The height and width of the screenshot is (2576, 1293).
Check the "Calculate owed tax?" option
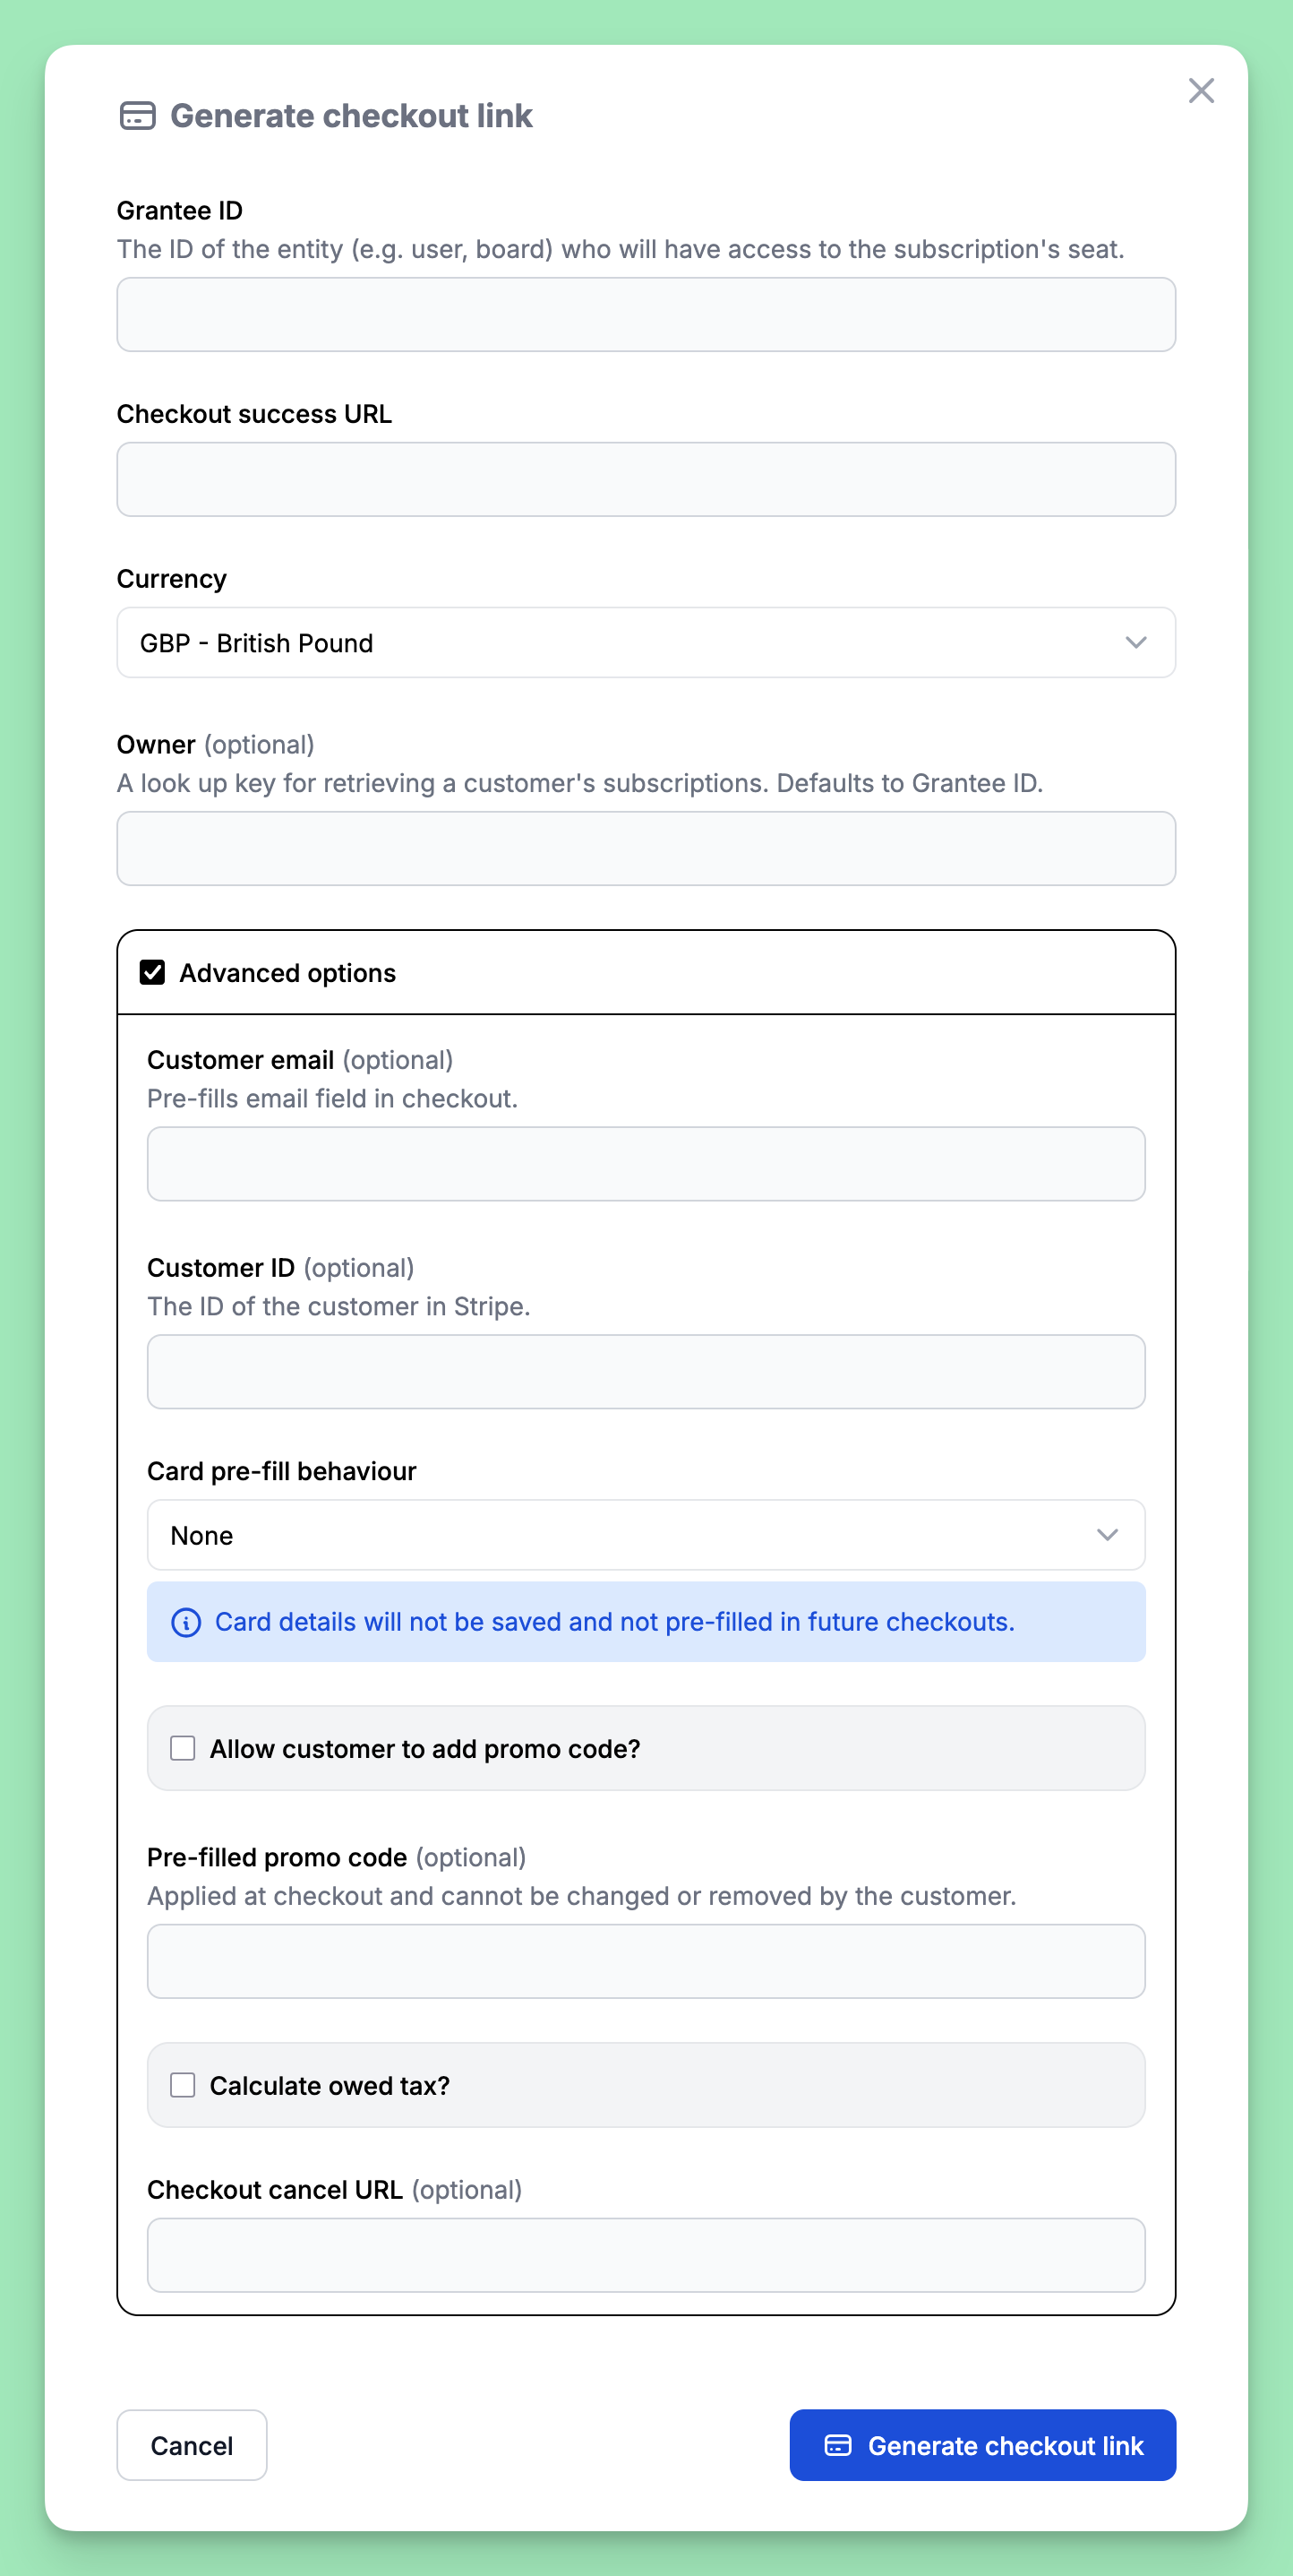[x=182, y=2085]
